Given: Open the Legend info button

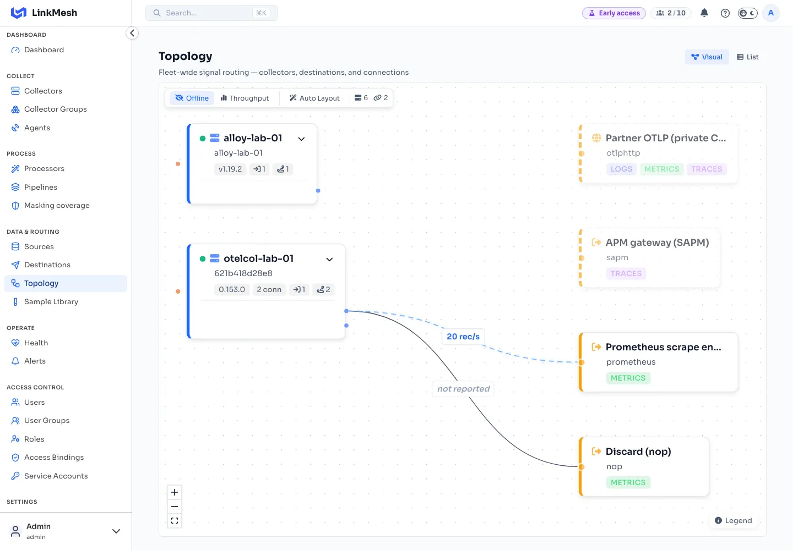Looking at the screenshot, I should (x=733, y=520).
